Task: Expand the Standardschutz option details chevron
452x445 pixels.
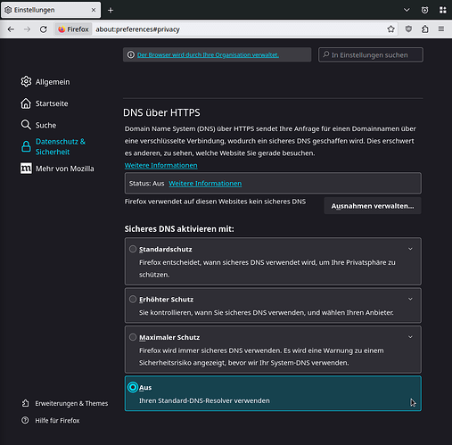Action: click(410, 249)
